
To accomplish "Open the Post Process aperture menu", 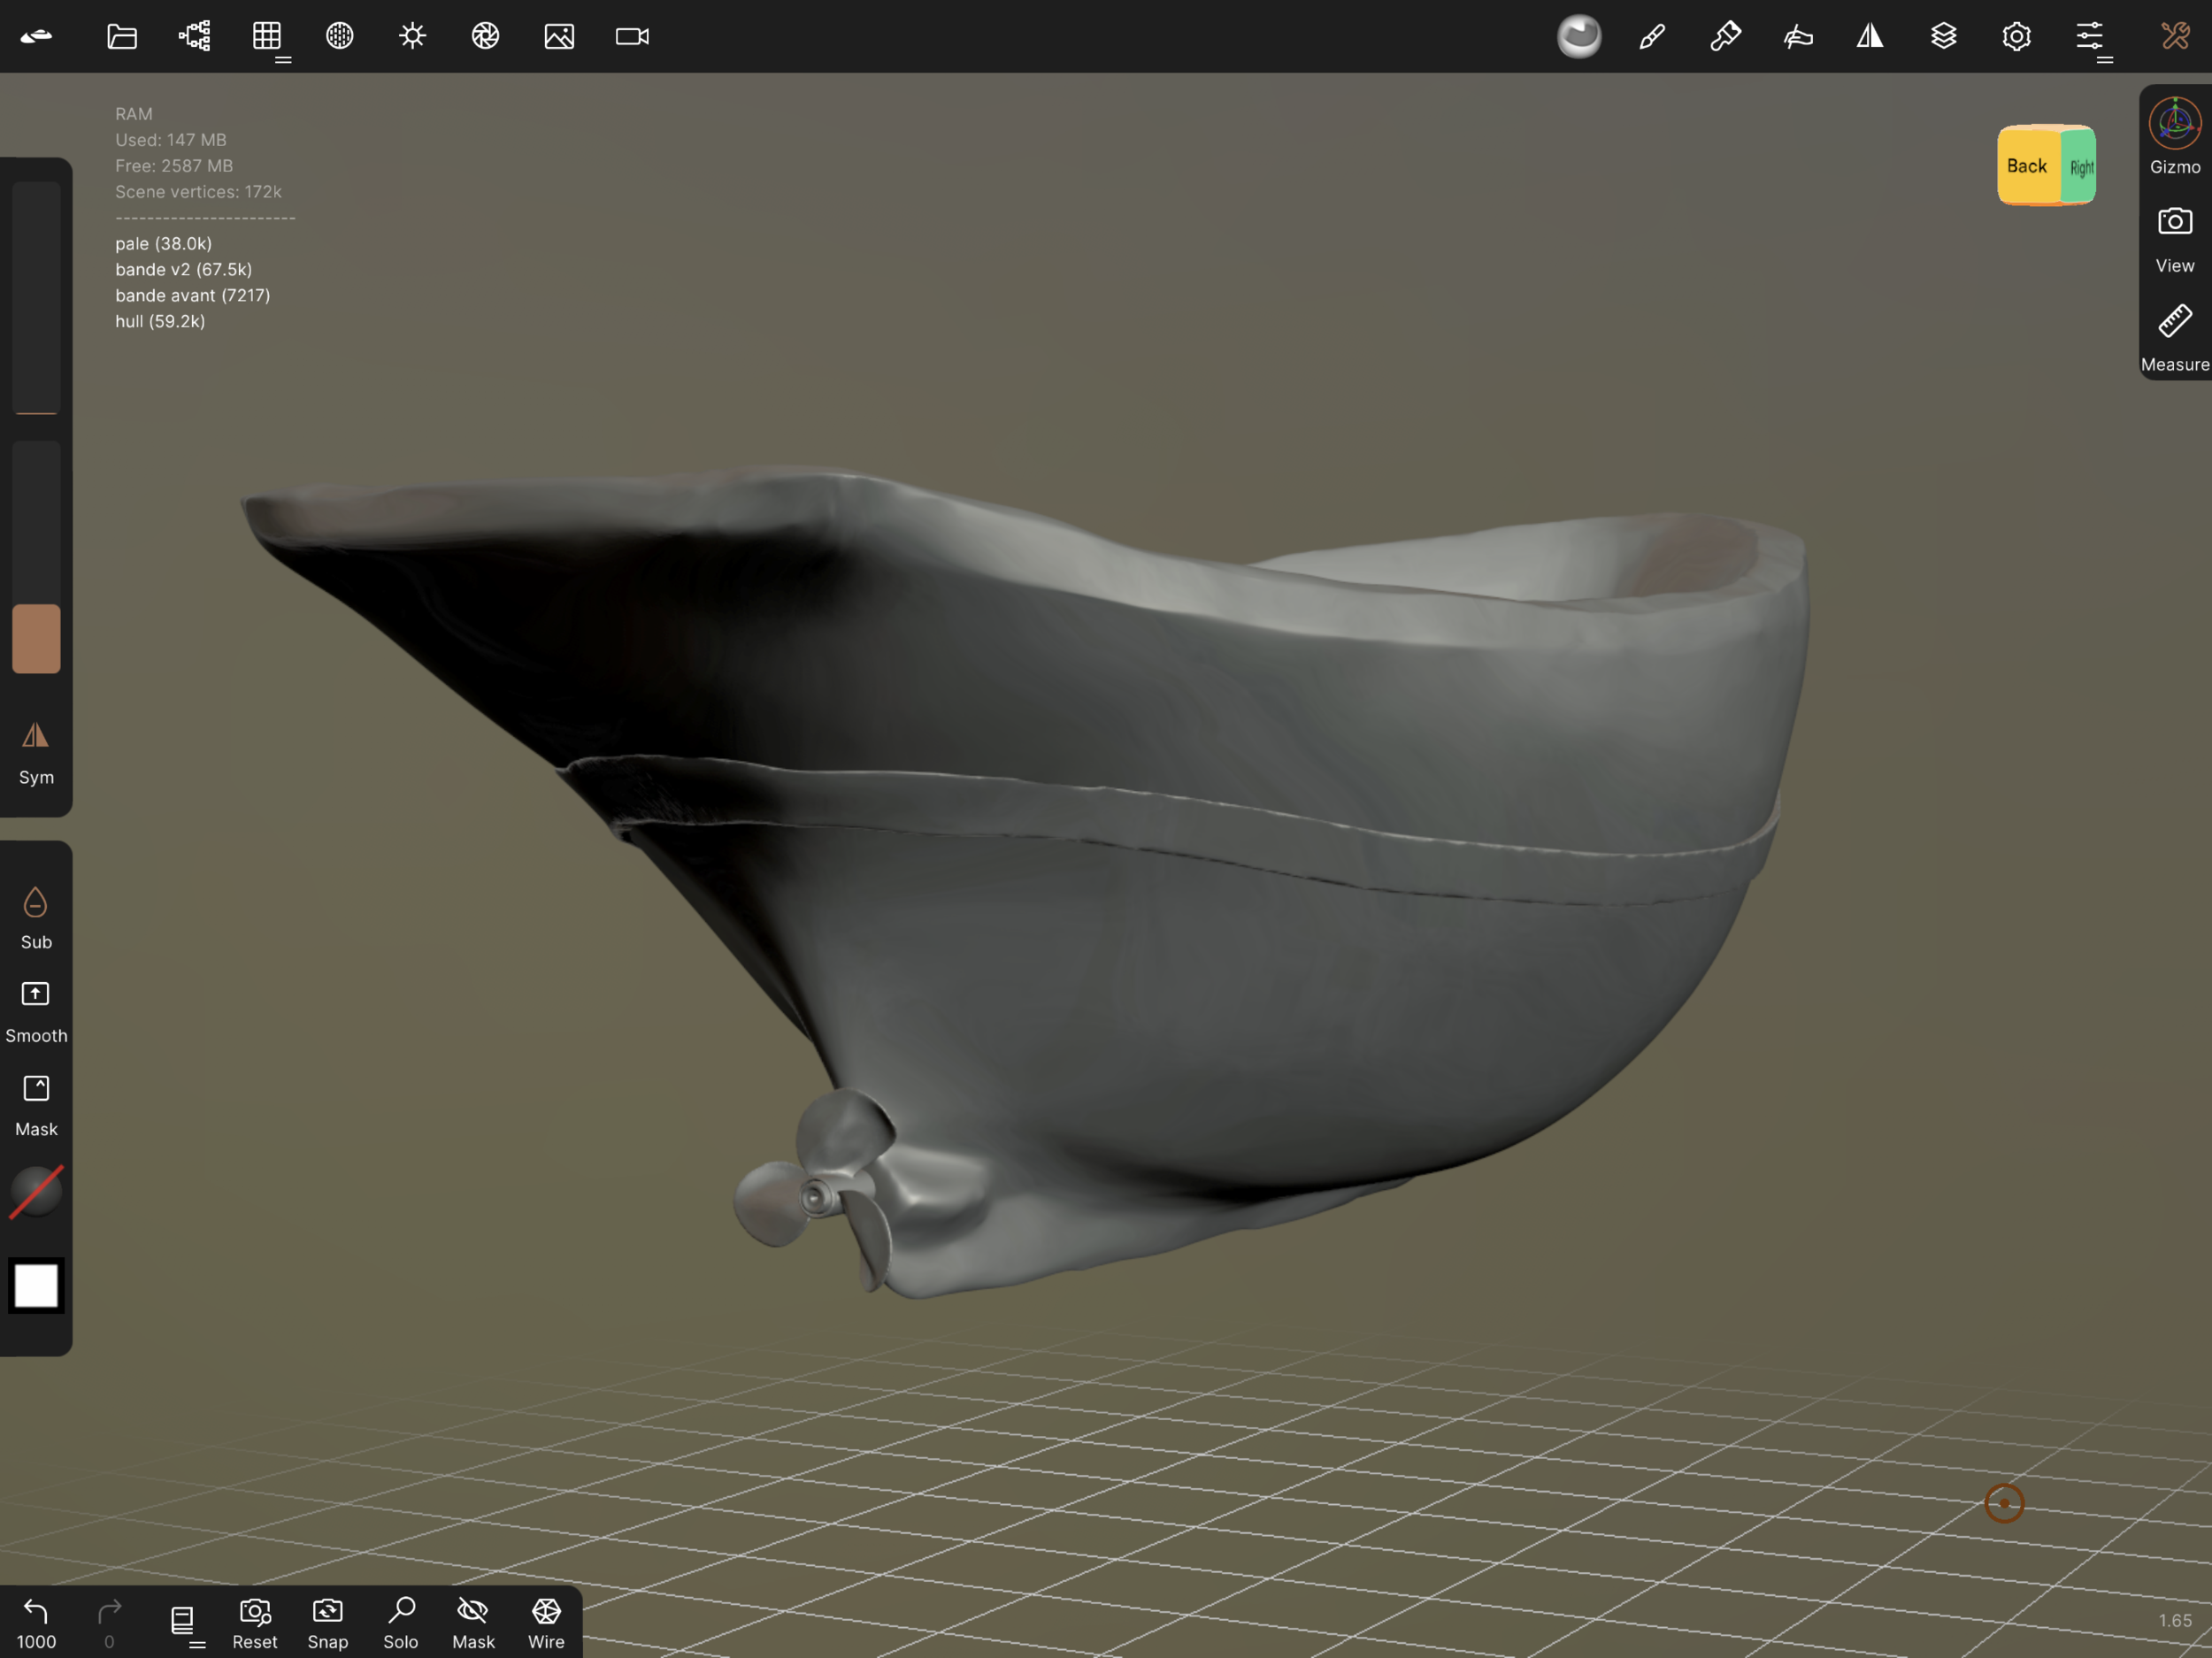I will (485, 37).
